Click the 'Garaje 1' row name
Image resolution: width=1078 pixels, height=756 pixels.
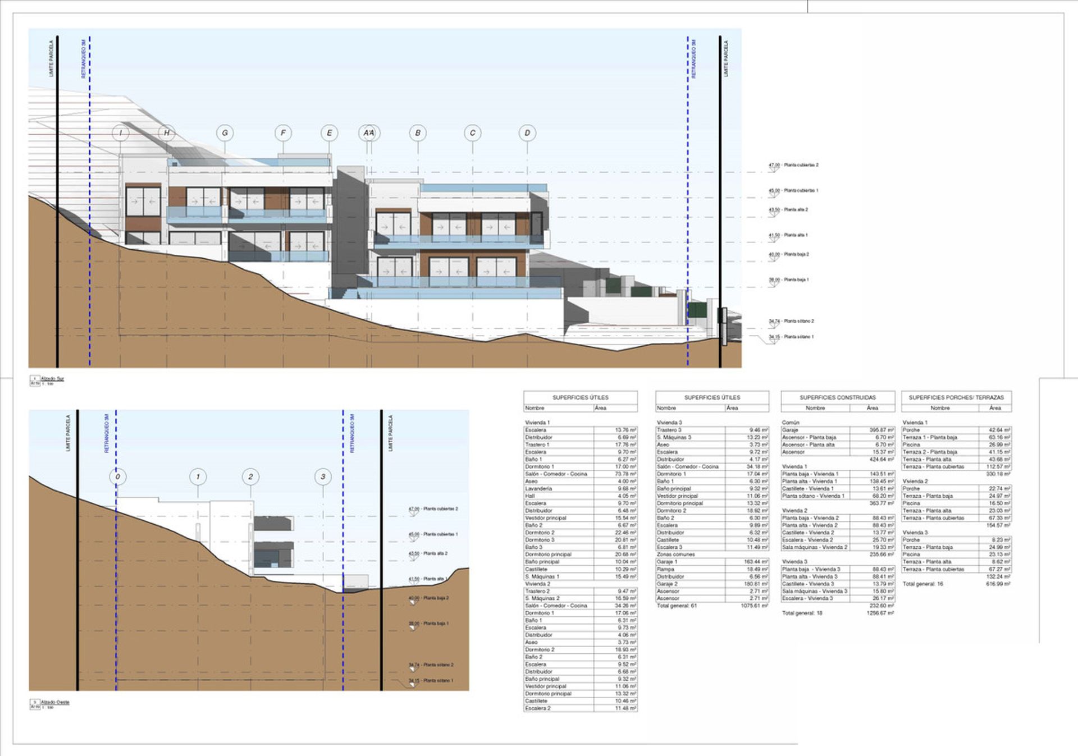(667, 562)
